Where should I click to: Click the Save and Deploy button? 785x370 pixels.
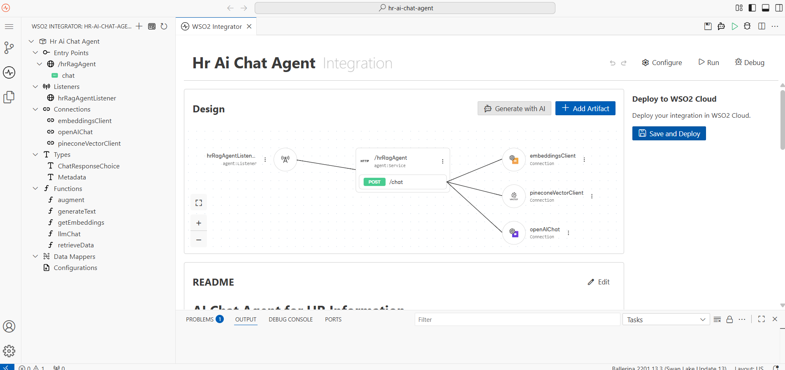669,133
